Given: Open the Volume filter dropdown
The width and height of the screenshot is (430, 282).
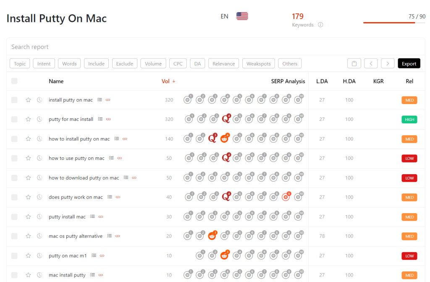Looking at the screenshot, I should pyautogui.click(x=153, y=63).
